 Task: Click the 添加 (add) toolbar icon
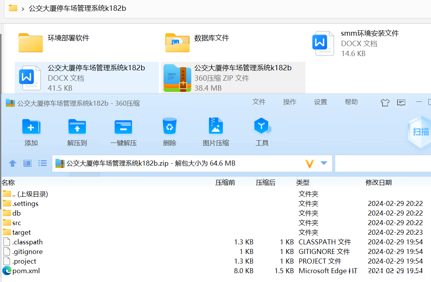[31, 127]
